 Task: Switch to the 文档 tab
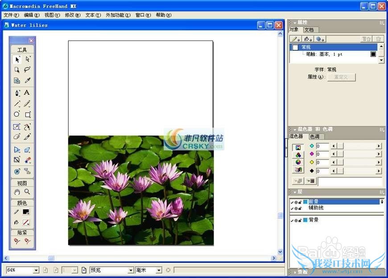[x=309, y=30]
